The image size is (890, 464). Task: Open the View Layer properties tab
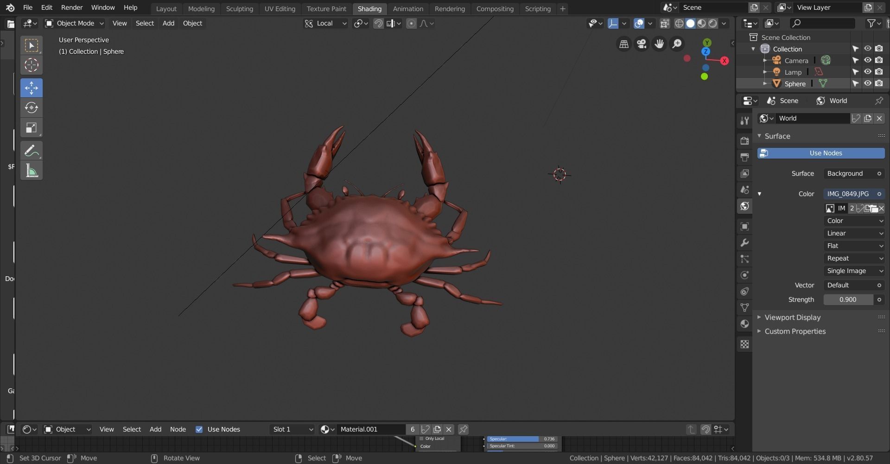[x=744, y=173]
